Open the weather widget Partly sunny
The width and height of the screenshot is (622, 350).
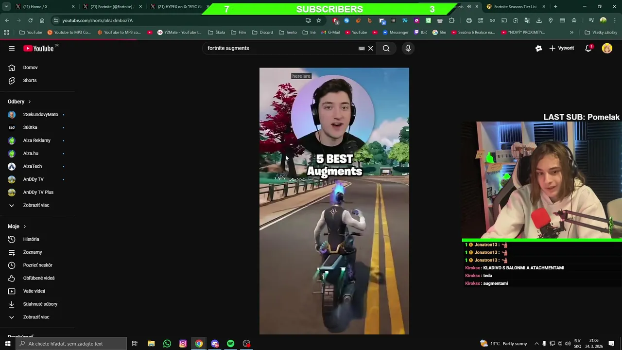(503, 344)
